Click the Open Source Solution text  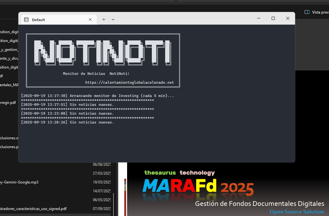click(297, 212)
